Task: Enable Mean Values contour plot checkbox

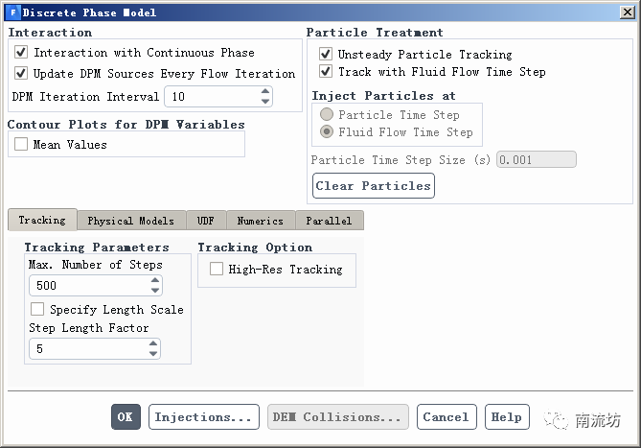Action: [x=21, y=145]
